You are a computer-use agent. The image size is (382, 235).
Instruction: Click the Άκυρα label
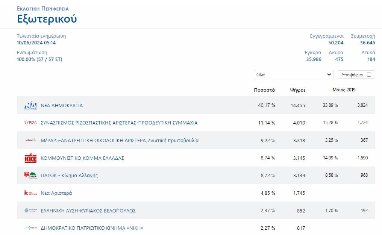pos(336,53)
